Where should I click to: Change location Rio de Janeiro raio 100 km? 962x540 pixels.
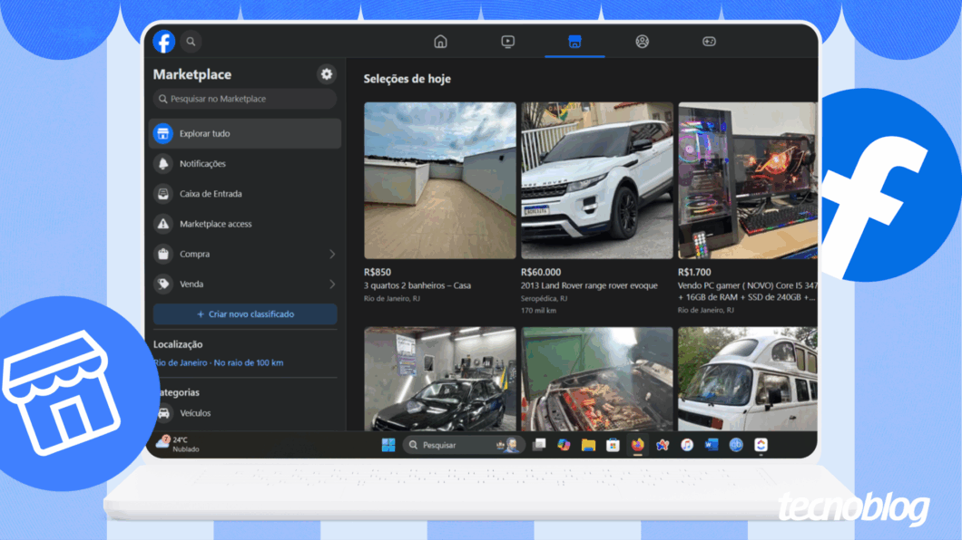coord(219,362)
